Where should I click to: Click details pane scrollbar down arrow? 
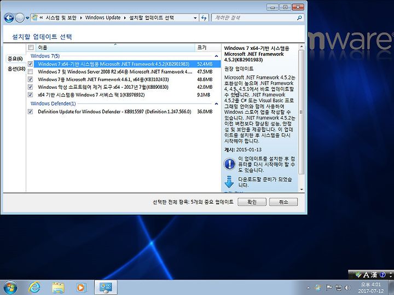click(x=302, y=189)
